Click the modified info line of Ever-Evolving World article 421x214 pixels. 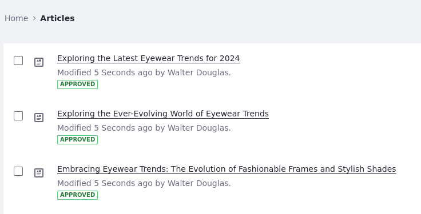tap(144, 128)
